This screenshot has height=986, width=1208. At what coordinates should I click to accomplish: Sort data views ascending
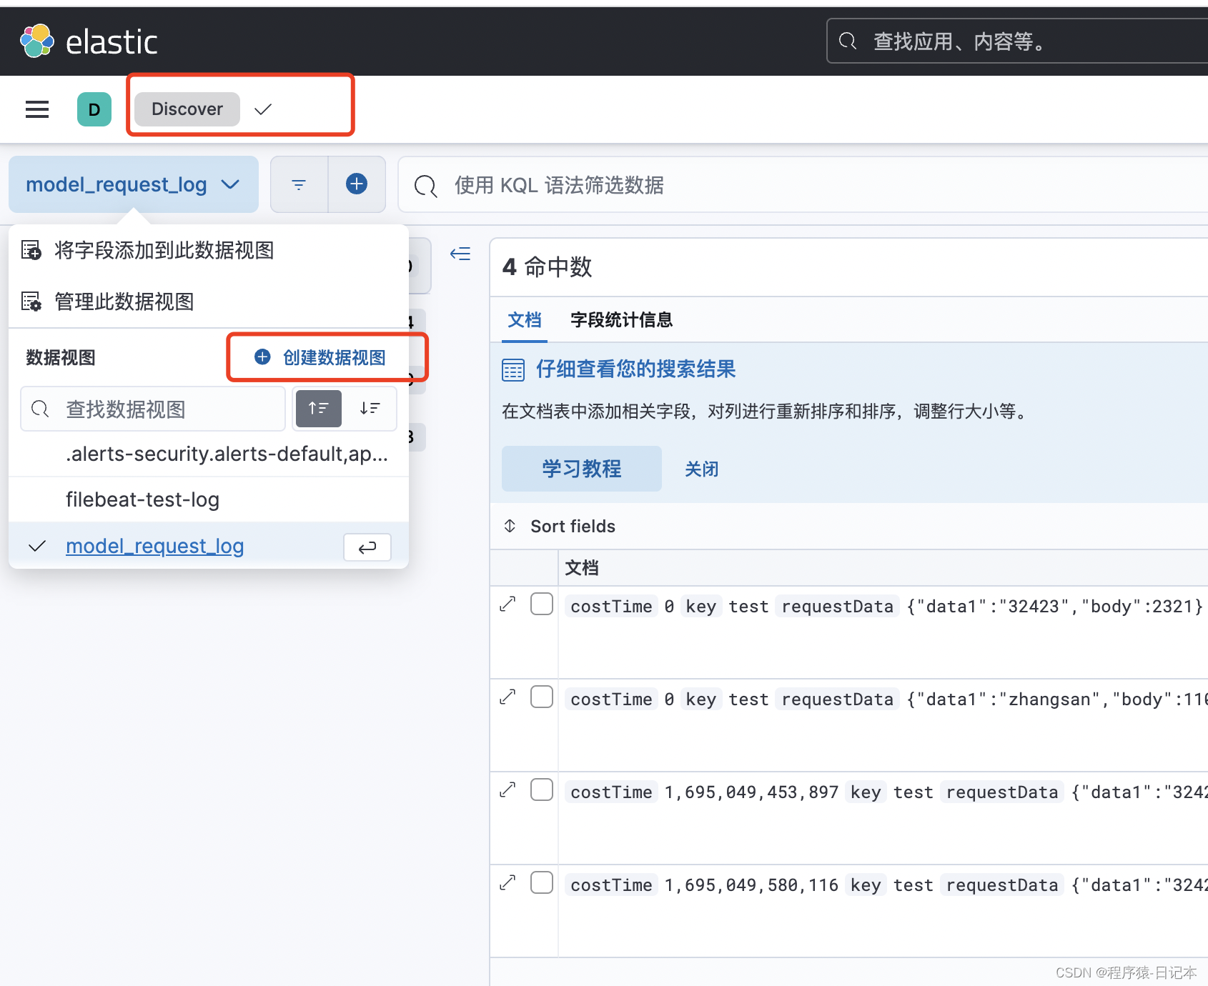coord(319,409)
